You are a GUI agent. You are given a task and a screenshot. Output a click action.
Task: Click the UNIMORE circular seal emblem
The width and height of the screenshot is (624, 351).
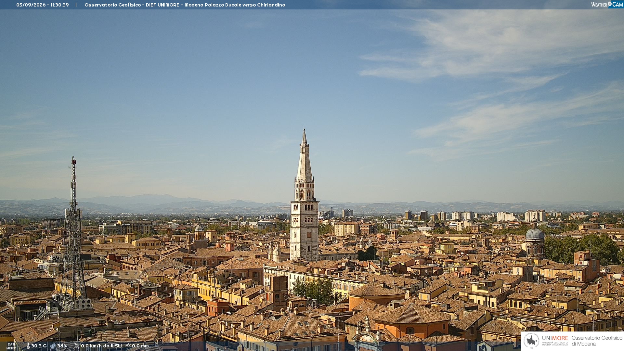532,341
